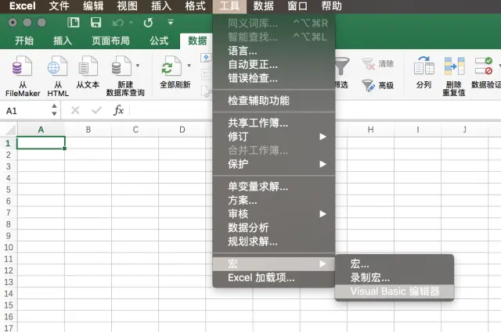Select 方案... menu item

click(x=274, y=200)
